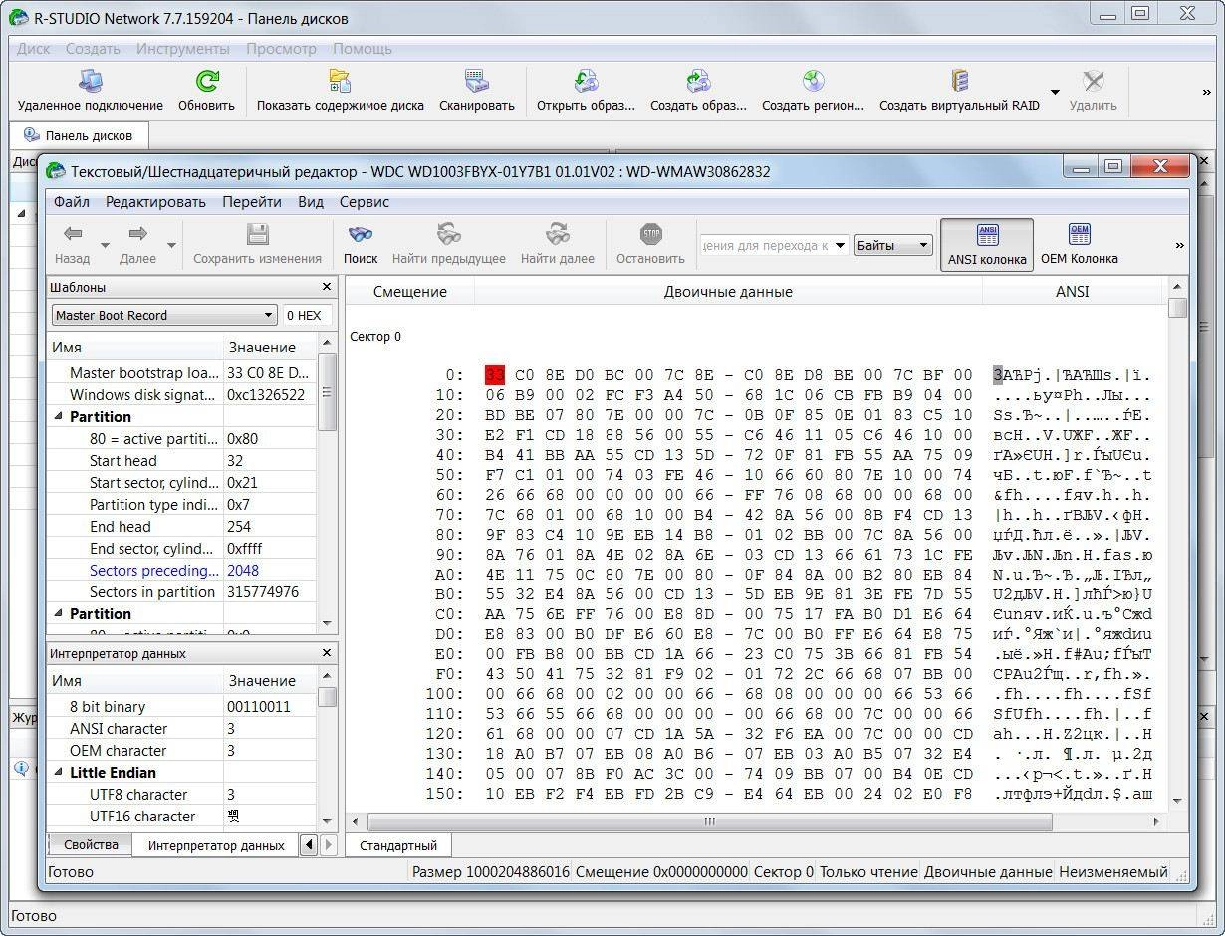Open the Редактировать menu
1225x936 pixels.
click(155, 202)
